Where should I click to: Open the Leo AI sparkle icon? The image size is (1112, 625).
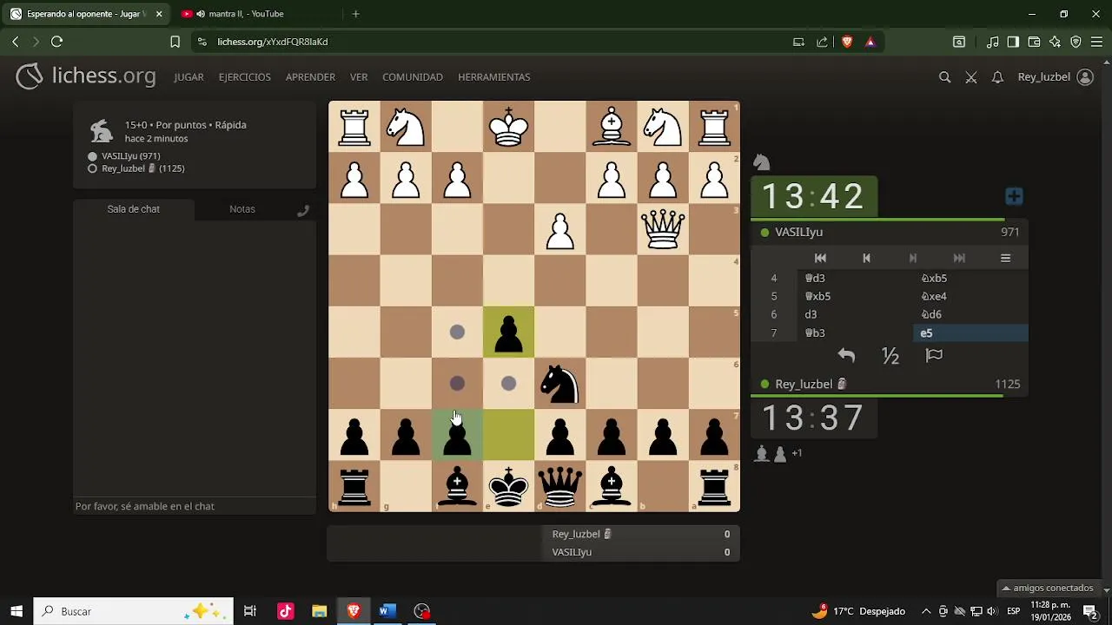1055,42
